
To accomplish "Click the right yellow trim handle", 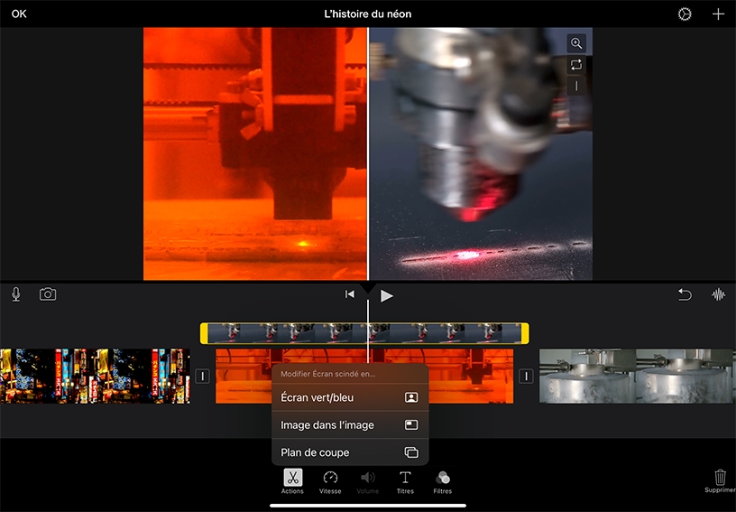I will (525, 333).
